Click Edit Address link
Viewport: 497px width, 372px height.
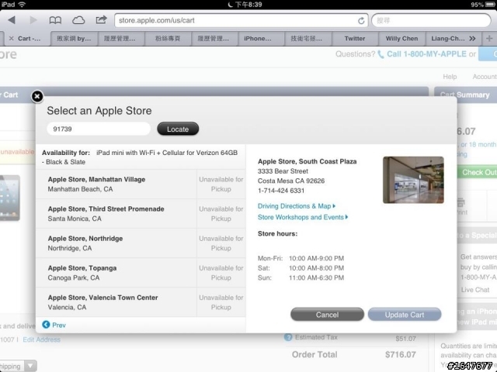41,339
